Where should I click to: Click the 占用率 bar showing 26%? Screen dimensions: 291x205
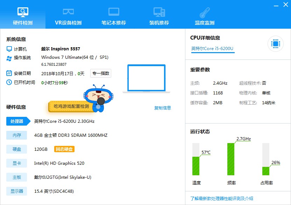(265, 159)
